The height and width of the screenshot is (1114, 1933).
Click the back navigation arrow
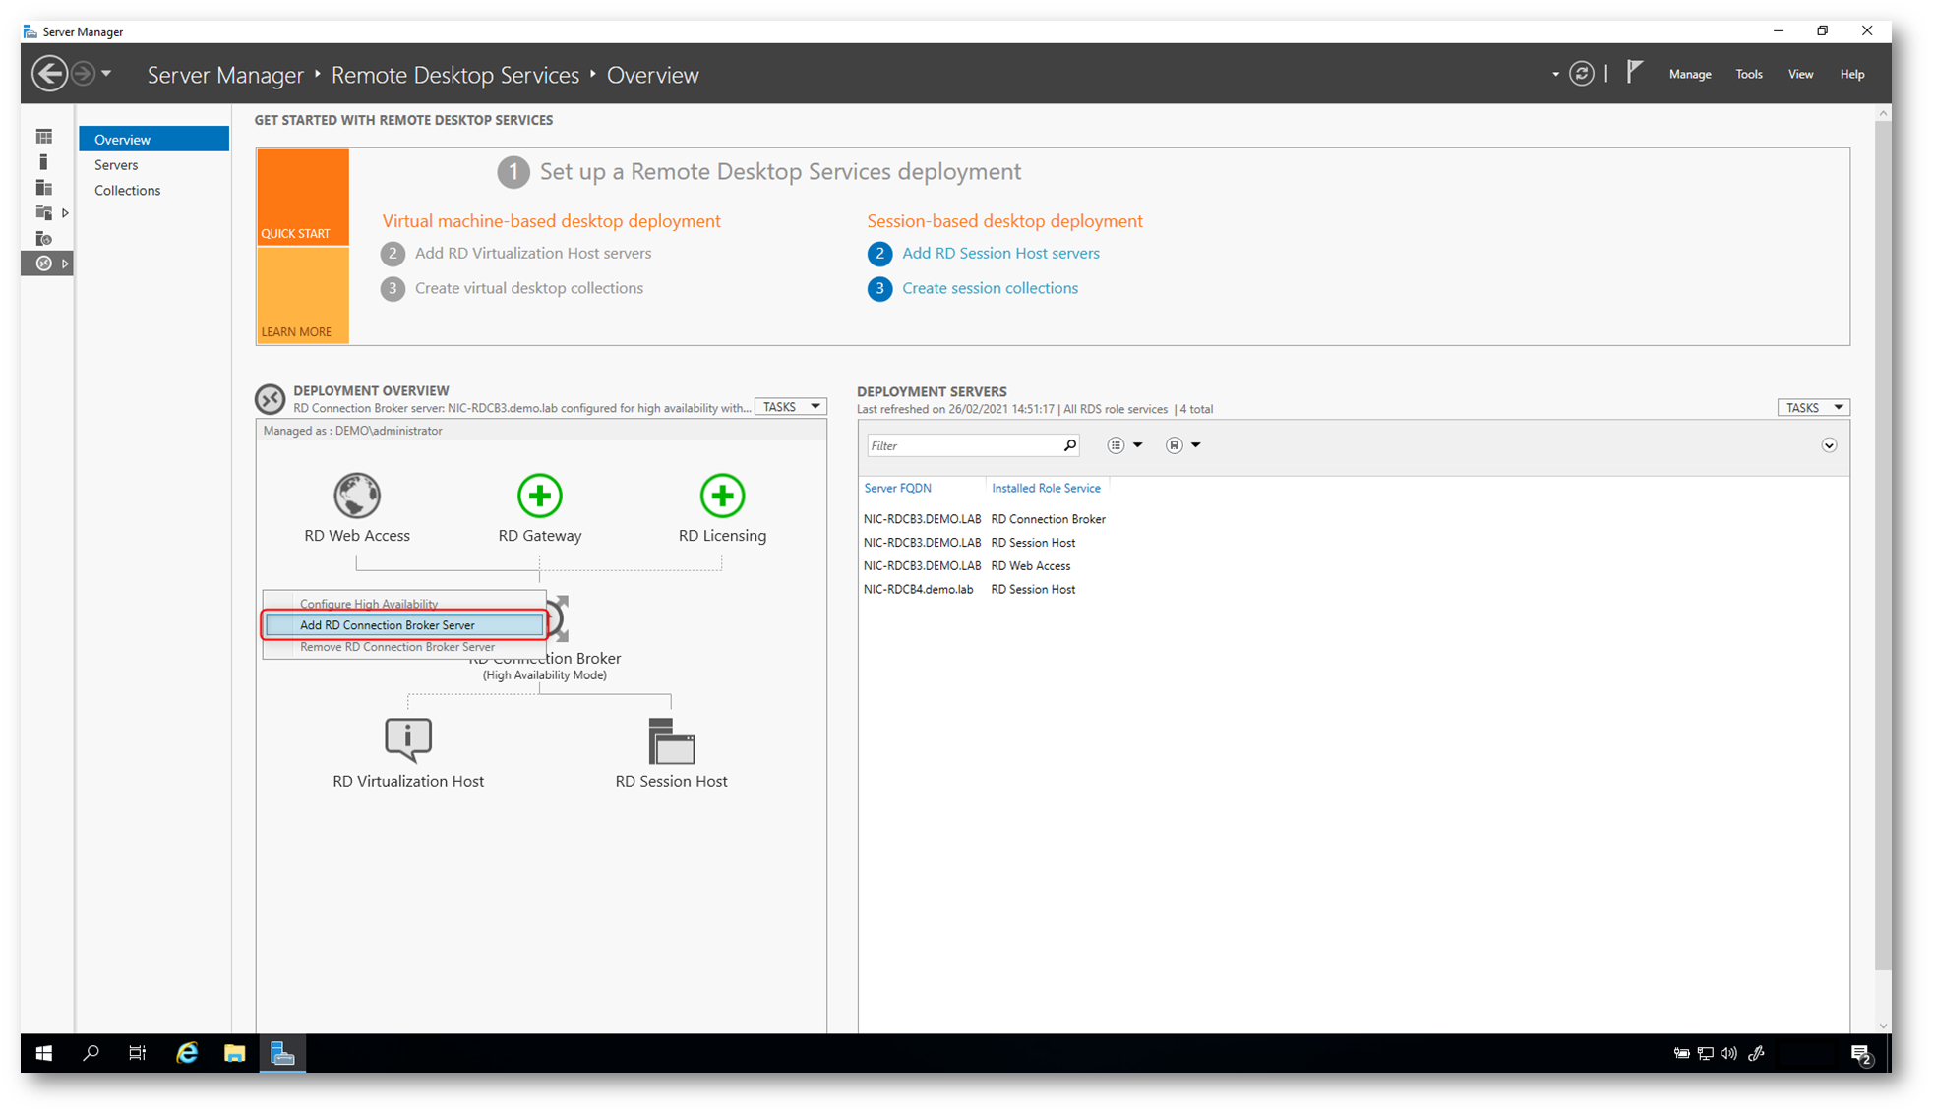click(x=49, y=74)
